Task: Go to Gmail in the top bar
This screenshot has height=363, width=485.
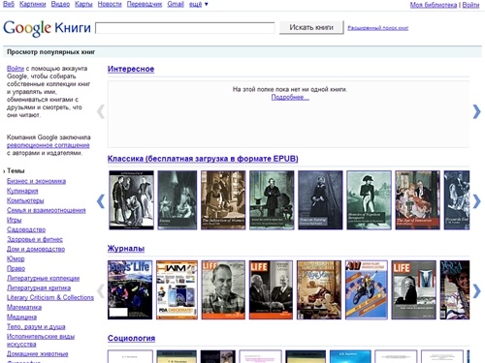Action: coord(176,4)
